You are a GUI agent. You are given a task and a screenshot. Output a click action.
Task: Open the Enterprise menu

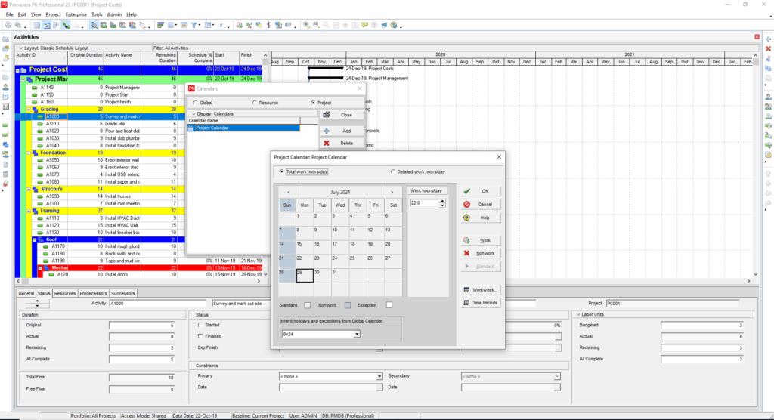click(x=76, y=15)
